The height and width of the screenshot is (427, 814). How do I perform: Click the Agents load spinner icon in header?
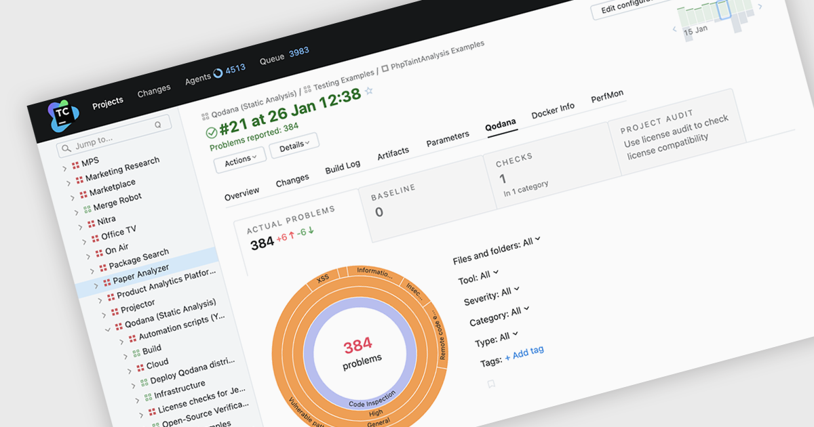pyautogui.click(x=218, y=73)
